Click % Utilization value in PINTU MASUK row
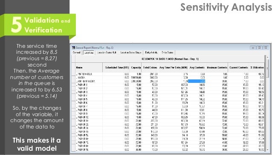Screen dimensions: 272x155 (x=261, y=74)
